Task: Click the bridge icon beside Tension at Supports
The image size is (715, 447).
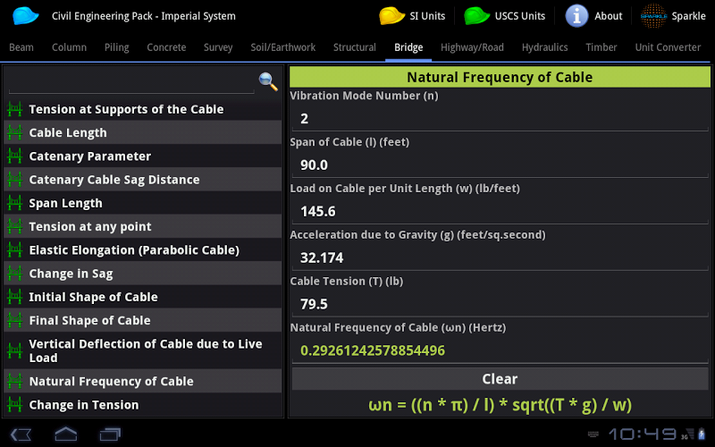Action: pyautogui.click(x=14, y=109)
